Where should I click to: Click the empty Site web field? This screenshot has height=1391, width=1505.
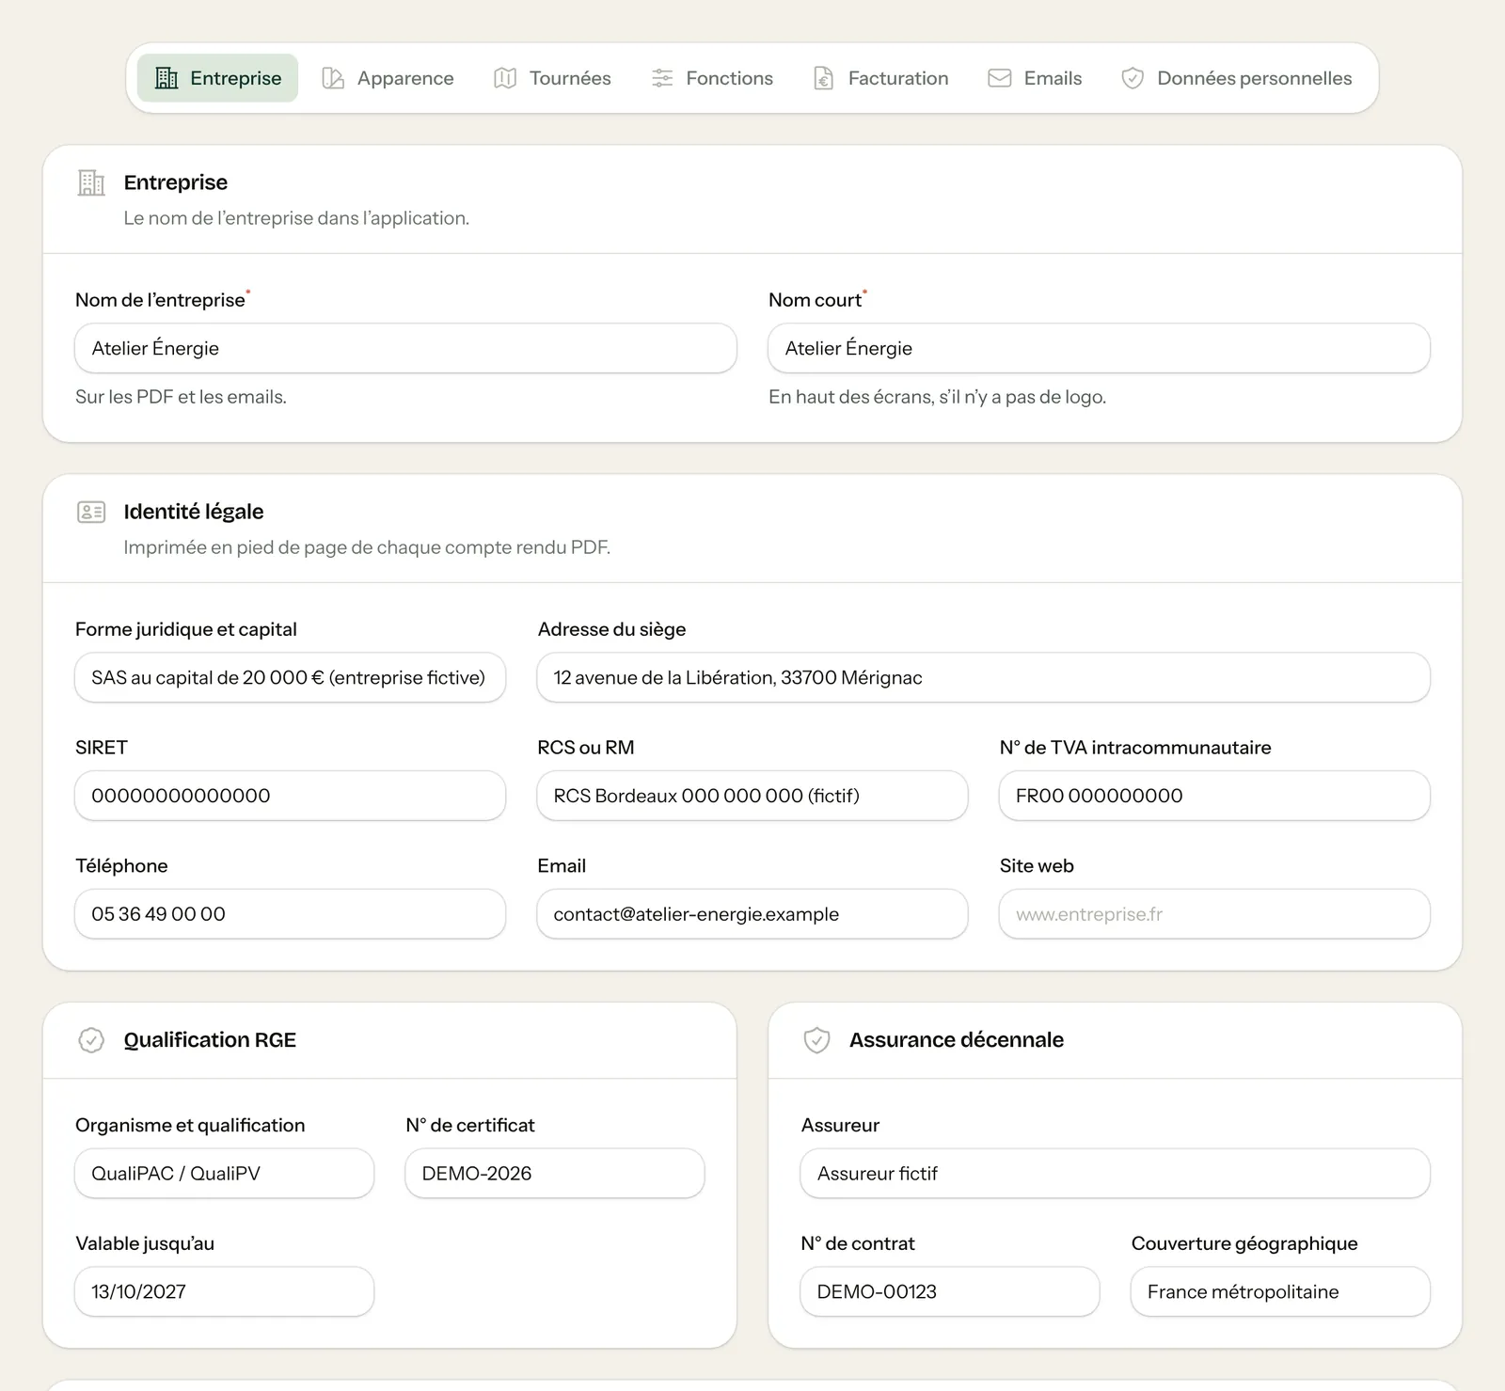tap(1214, 914)
